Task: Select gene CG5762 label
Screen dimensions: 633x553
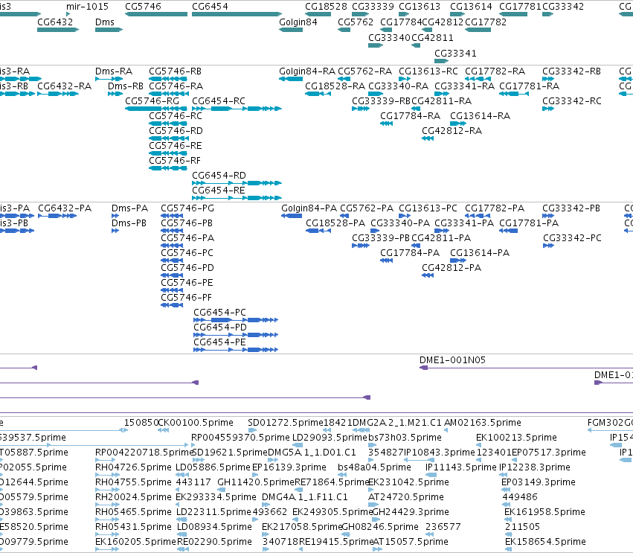Action: [x=356, y=22]
